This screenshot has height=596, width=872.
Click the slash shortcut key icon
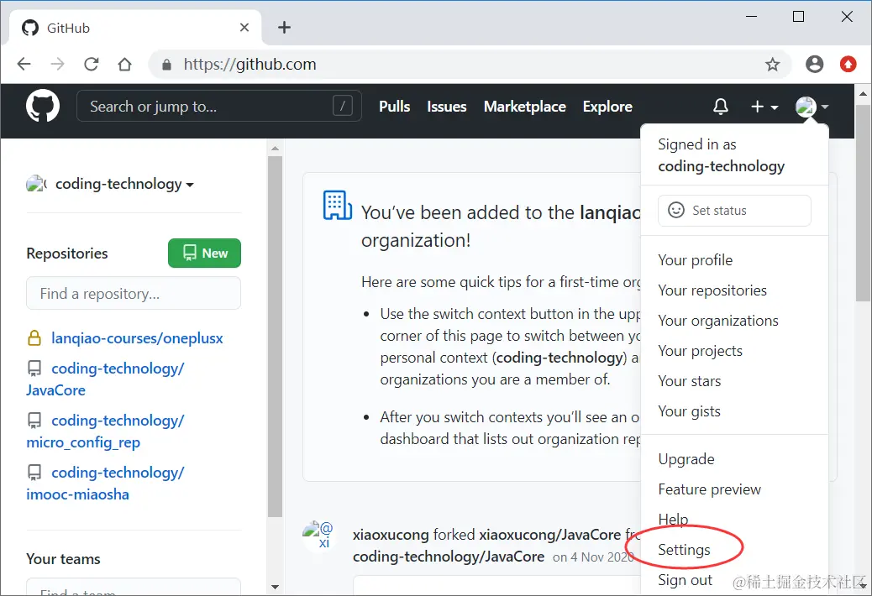point(343,106)
